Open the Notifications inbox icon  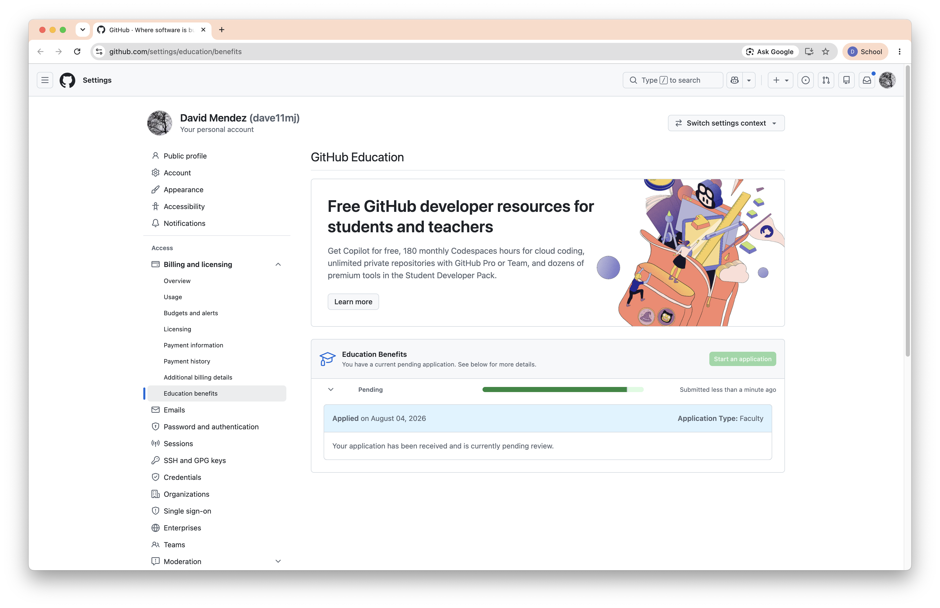867,80
